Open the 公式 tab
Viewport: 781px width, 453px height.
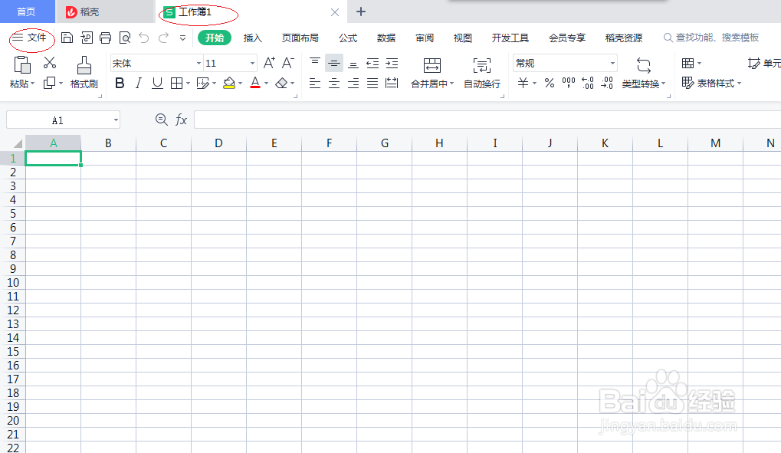[x=348, y=38]
